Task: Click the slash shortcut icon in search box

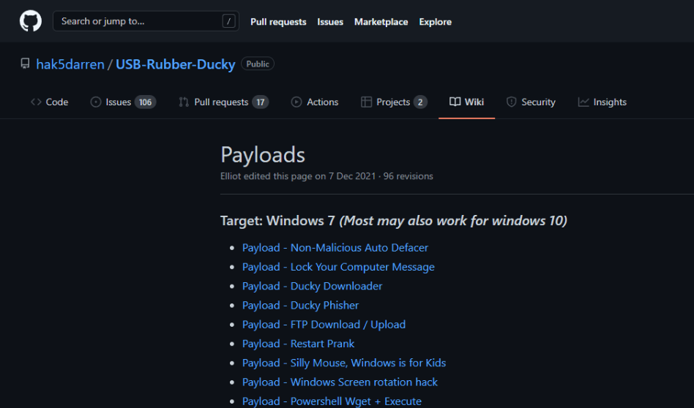Action: pos(228,20)
